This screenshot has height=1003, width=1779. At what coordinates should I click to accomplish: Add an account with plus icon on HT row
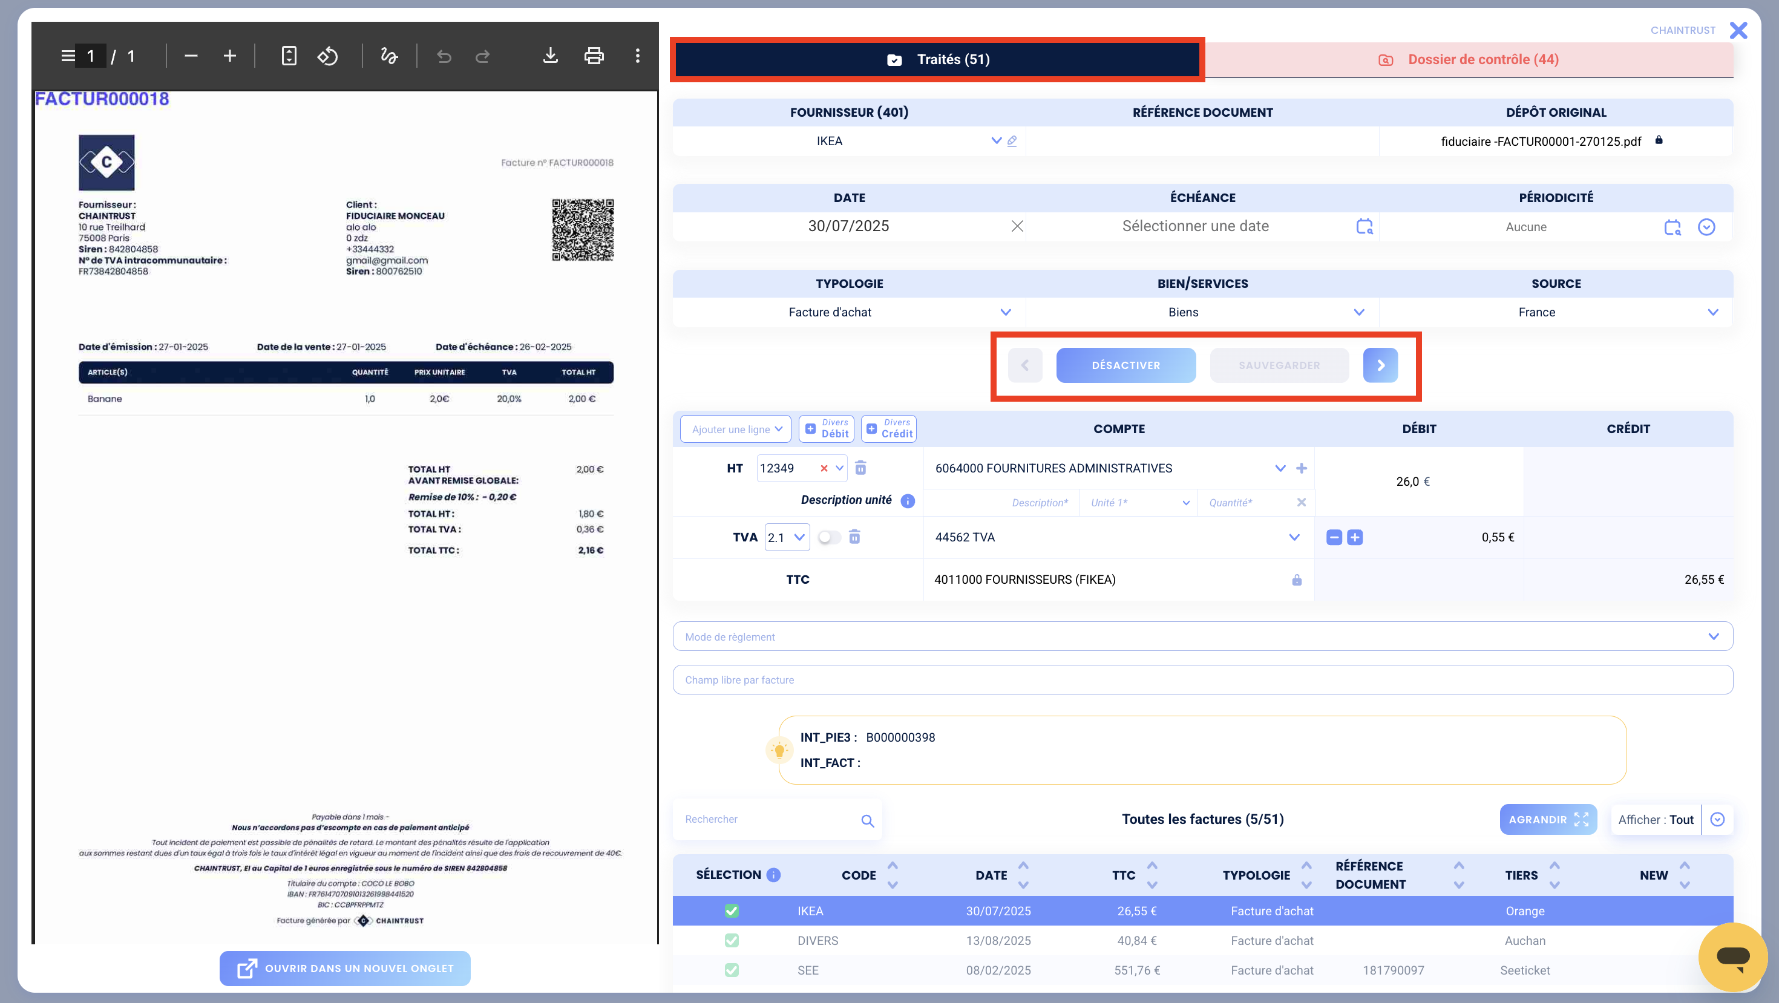coord(1301,468)
